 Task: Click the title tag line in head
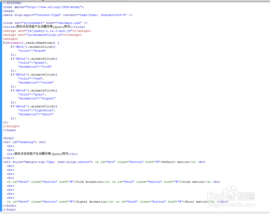pos(44,27)
